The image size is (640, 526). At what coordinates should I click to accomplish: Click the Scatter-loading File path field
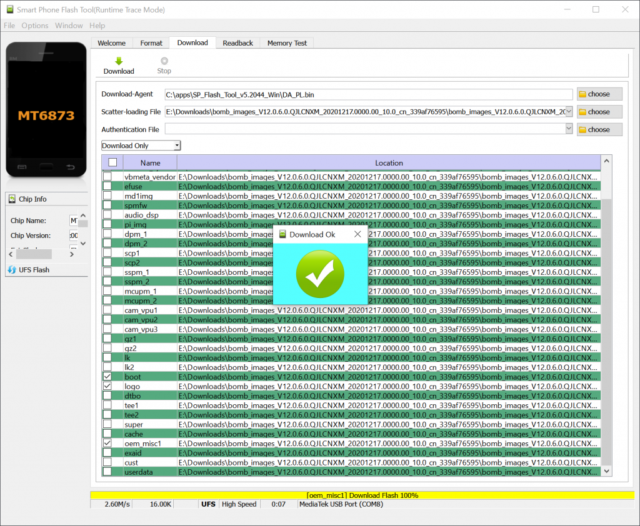pyautogui.click(x=365, y=111)
